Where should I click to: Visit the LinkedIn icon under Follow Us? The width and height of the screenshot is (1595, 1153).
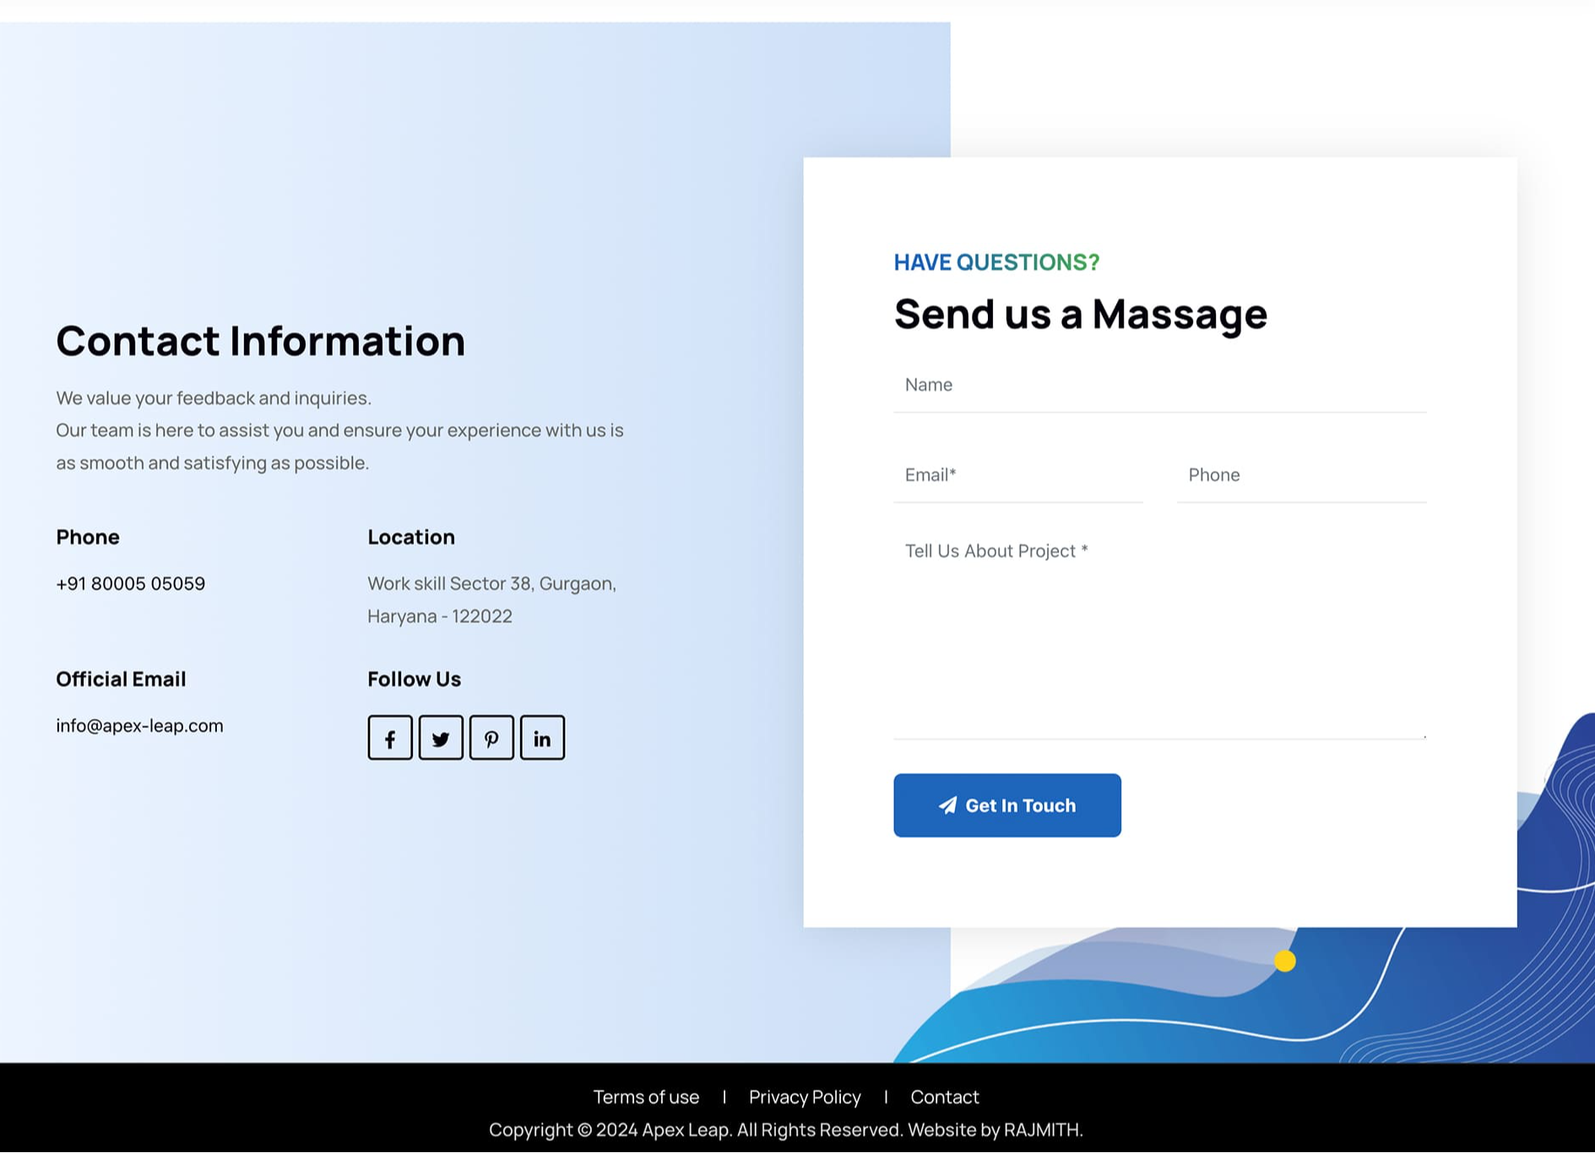[542, 738]
